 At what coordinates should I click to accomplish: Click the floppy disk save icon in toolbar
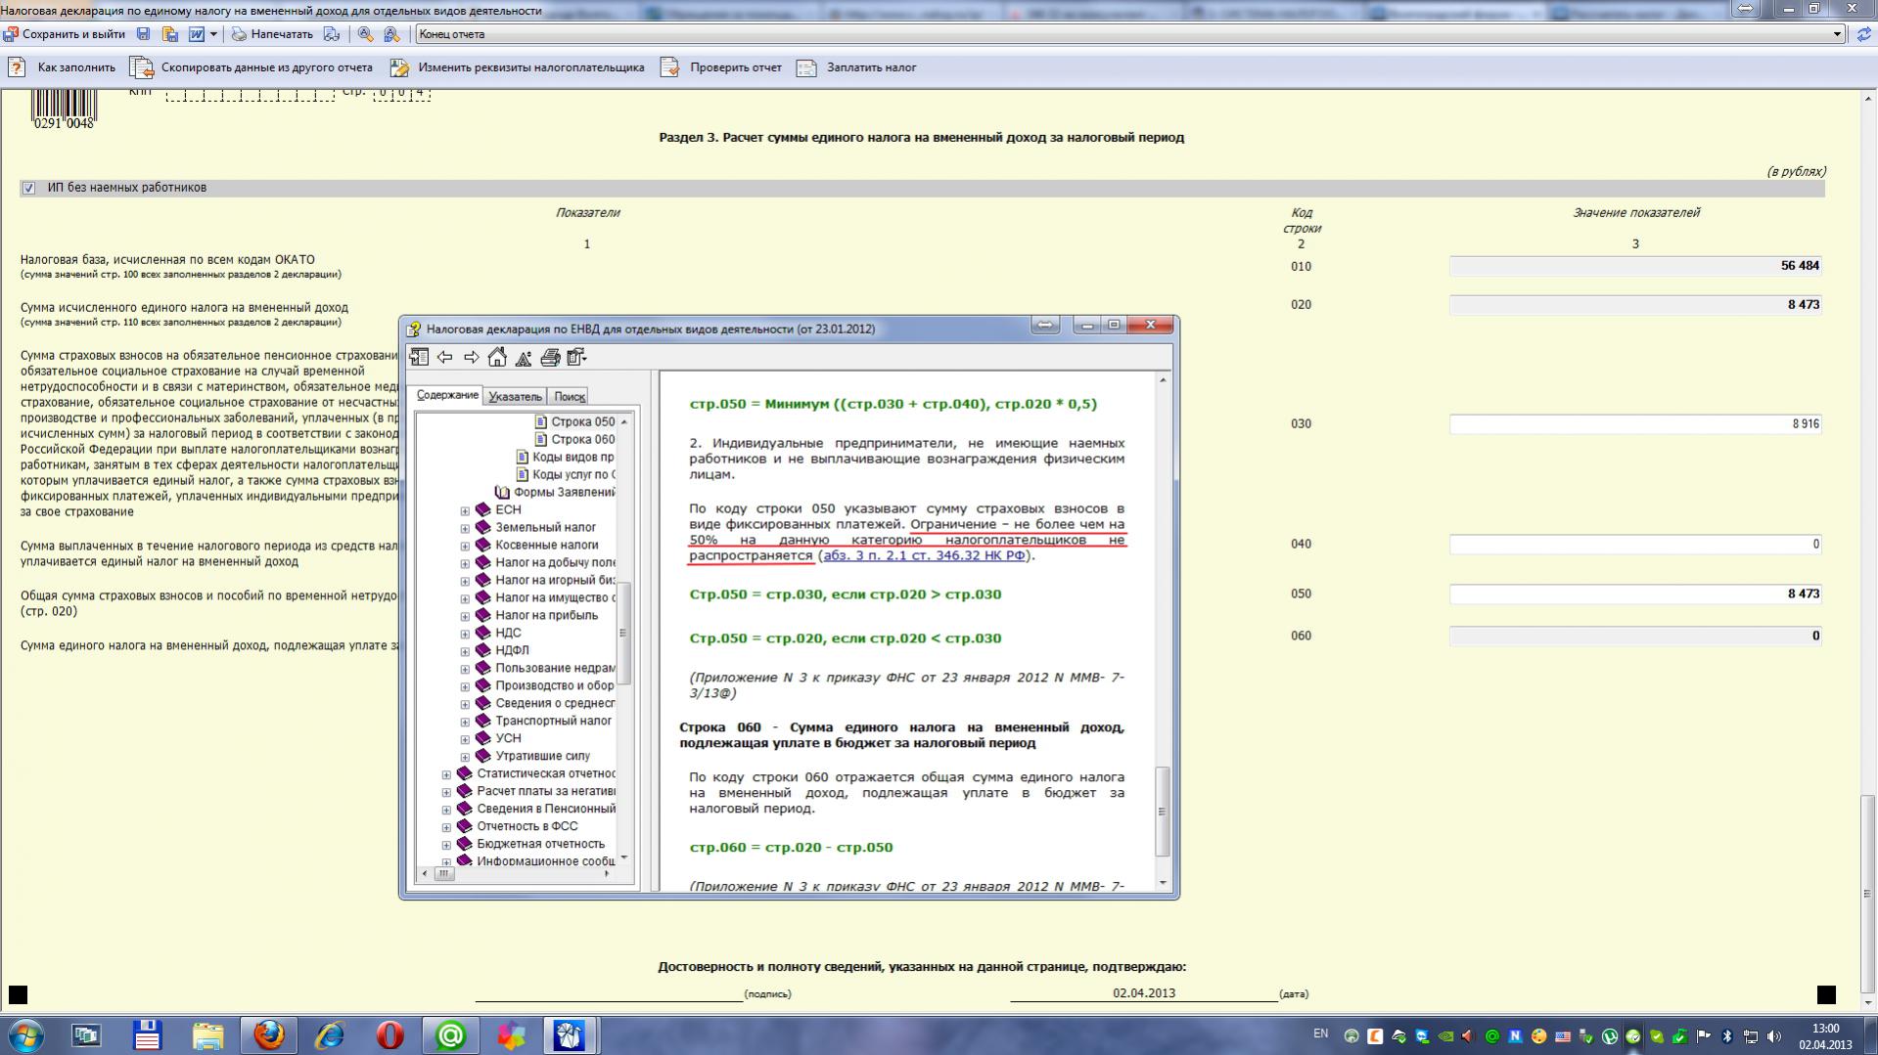(144, 34)
